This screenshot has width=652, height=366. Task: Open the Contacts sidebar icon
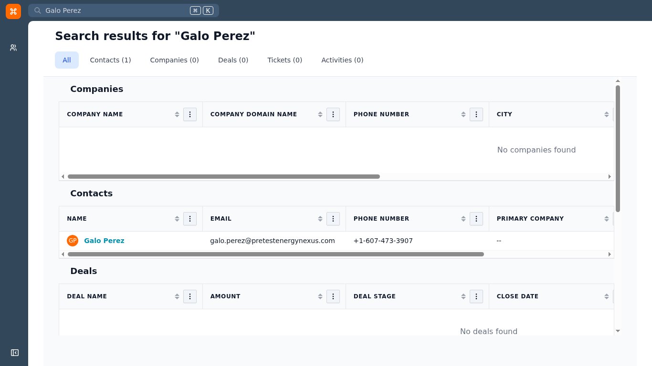click(13, 48)
